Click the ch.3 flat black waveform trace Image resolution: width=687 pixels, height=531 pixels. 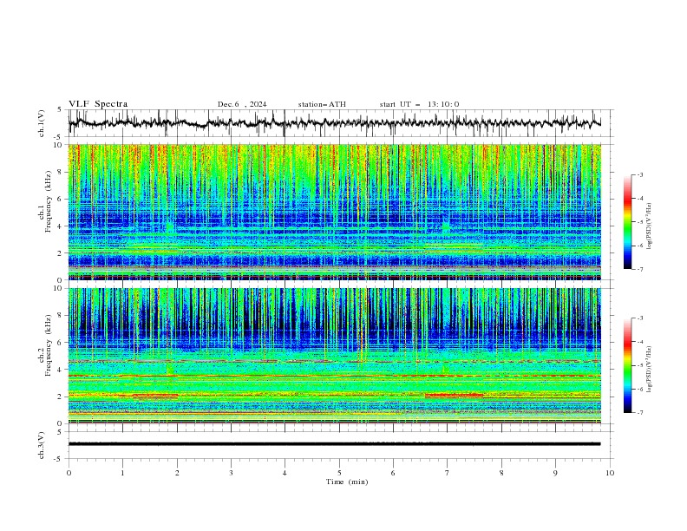point(334,444)
